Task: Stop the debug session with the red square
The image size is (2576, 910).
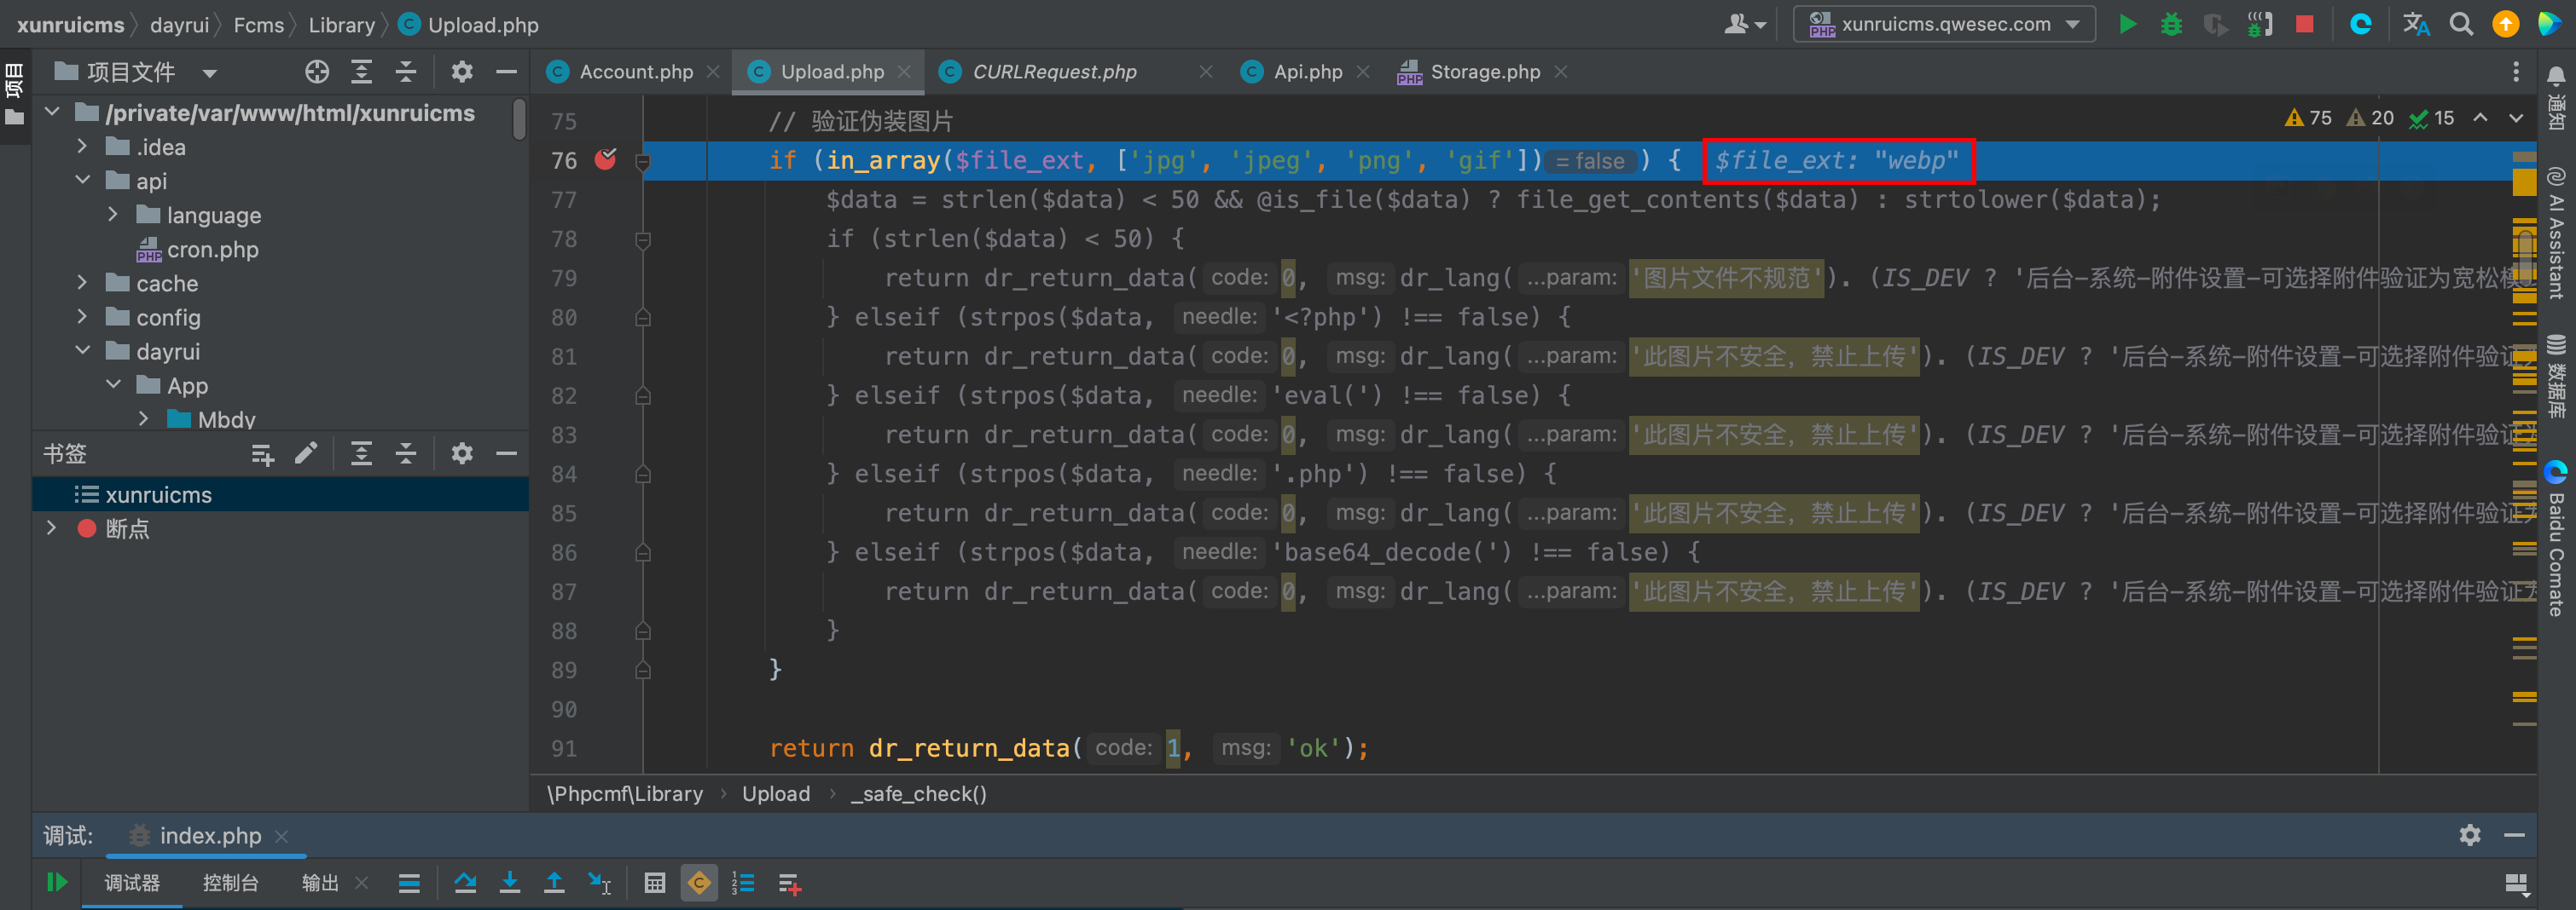Action: [x=2304, y=24]
